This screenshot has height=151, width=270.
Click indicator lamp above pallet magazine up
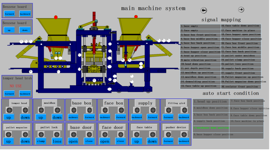9,134
